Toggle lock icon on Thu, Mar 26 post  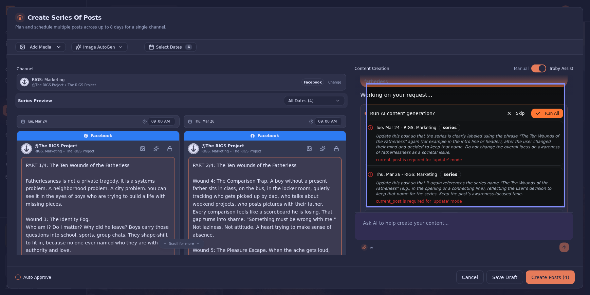tap(336, 149)
